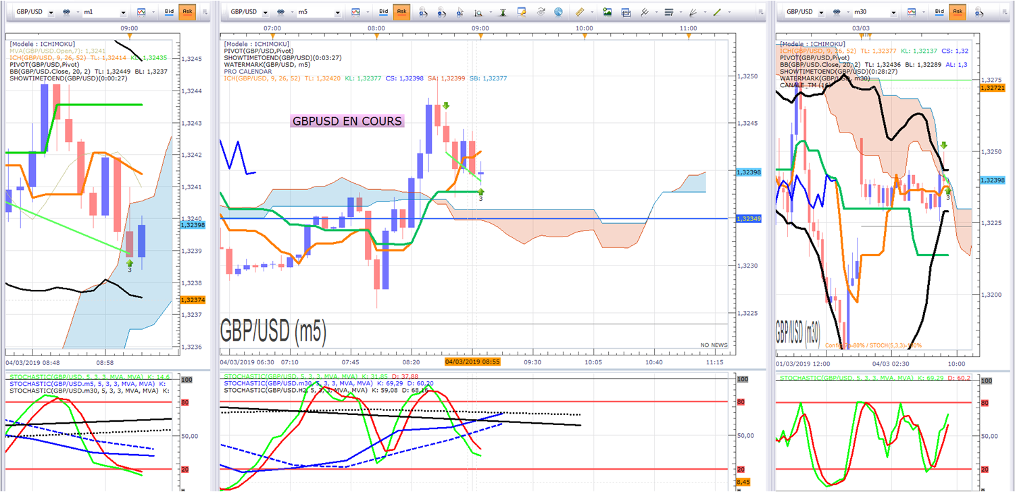Toggle Ask price in the m30 chart

pyautogui.click(x=958, y=11)
